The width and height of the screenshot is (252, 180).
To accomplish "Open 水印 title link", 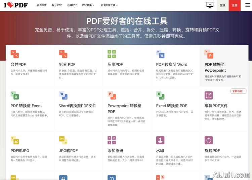I will tap(160, 151).
